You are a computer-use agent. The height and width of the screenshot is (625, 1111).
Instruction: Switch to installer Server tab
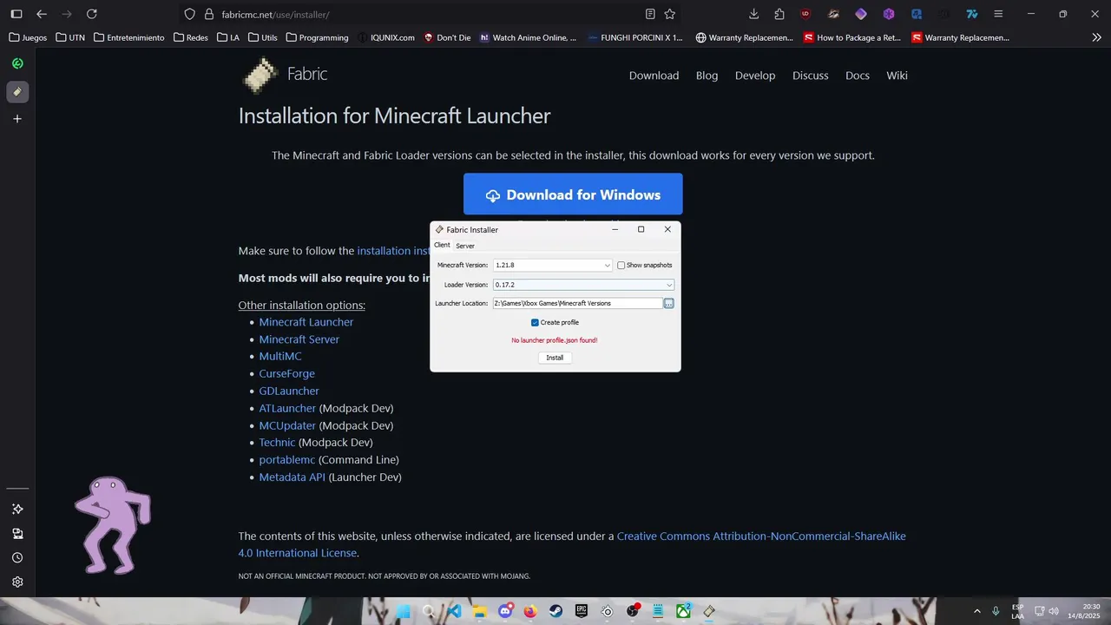click(x=465, y=246)
